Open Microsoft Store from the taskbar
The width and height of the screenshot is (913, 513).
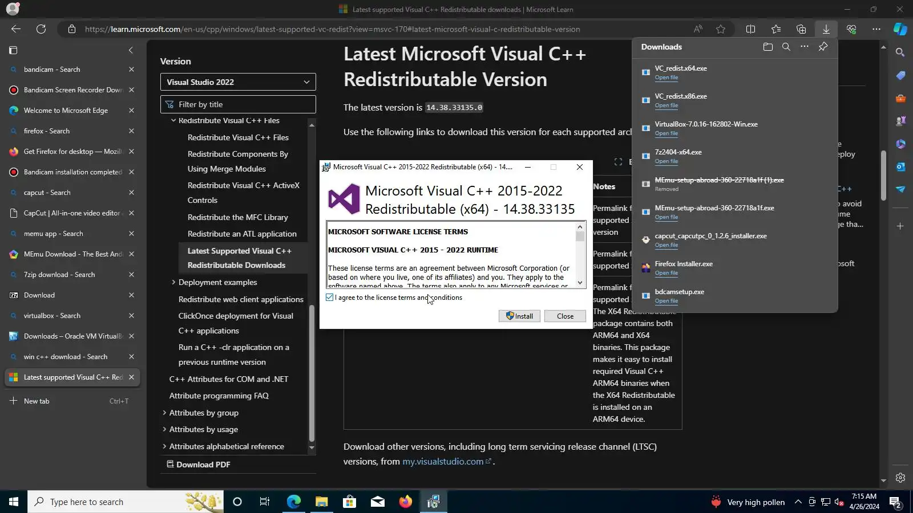point(349,502)
